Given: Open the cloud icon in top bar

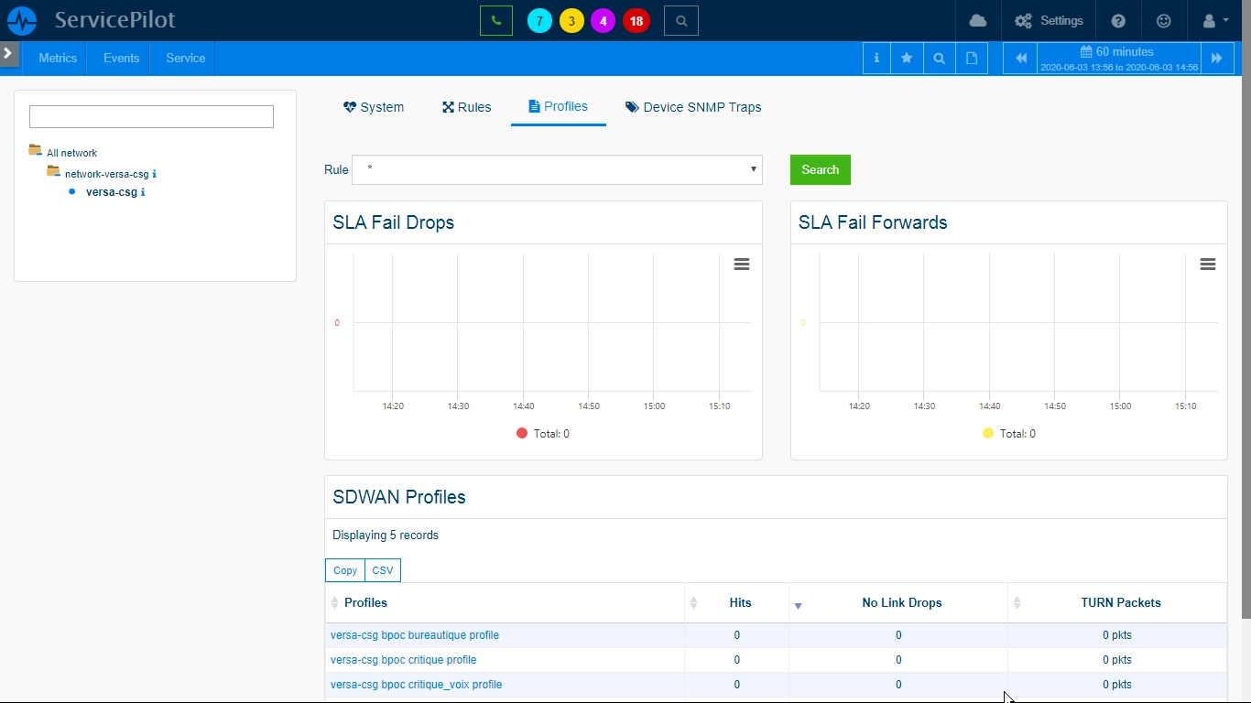Looking at the screenshot, I should (978, 20).
